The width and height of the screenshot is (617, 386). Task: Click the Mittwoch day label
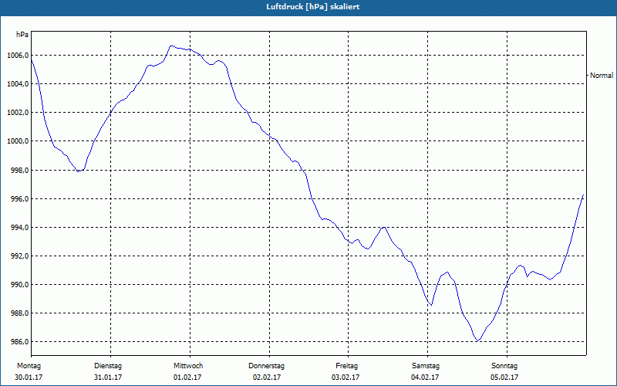[188, 366]
